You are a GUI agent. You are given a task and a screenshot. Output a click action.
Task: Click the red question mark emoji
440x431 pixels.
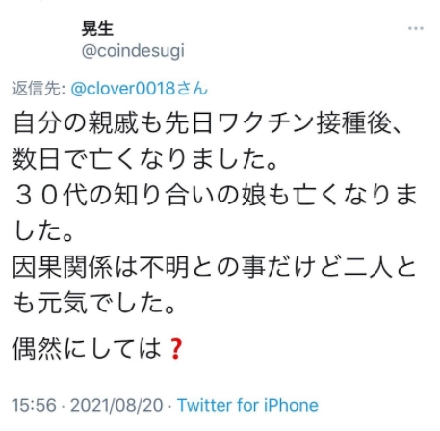175,349
